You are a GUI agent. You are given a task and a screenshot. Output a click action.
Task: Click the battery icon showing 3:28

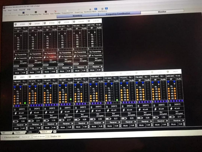point(77,120)
